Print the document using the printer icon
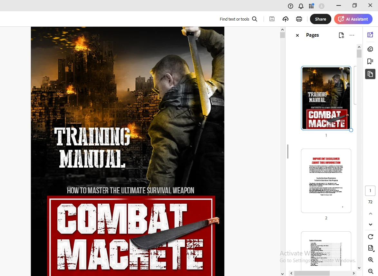The image size is (378, 276). tap(299, 19)
